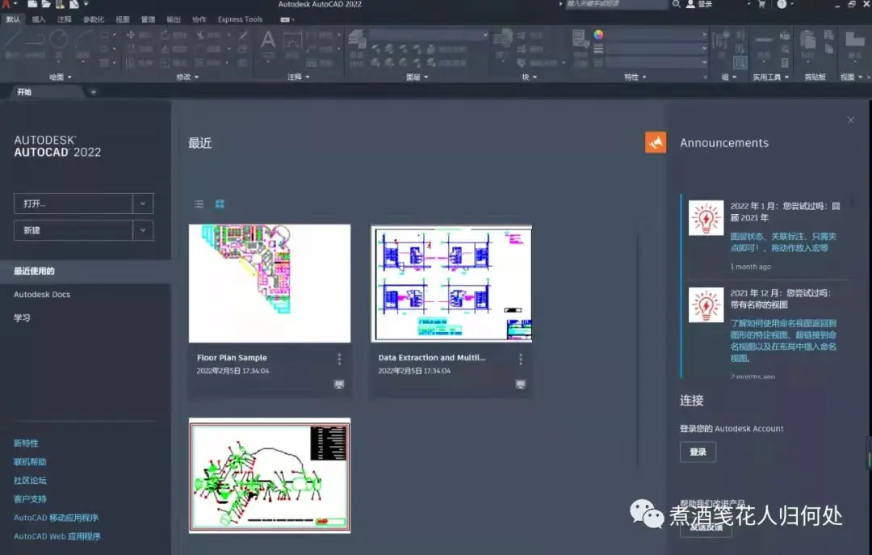
Task: Click the object color wheel in Properties panel
Action: pos(598,35)
